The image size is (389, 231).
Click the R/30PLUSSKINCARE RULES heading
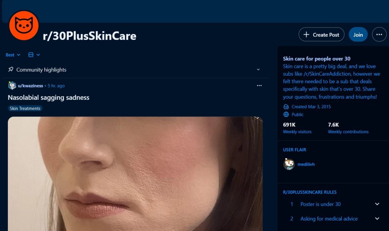point(309,192)
